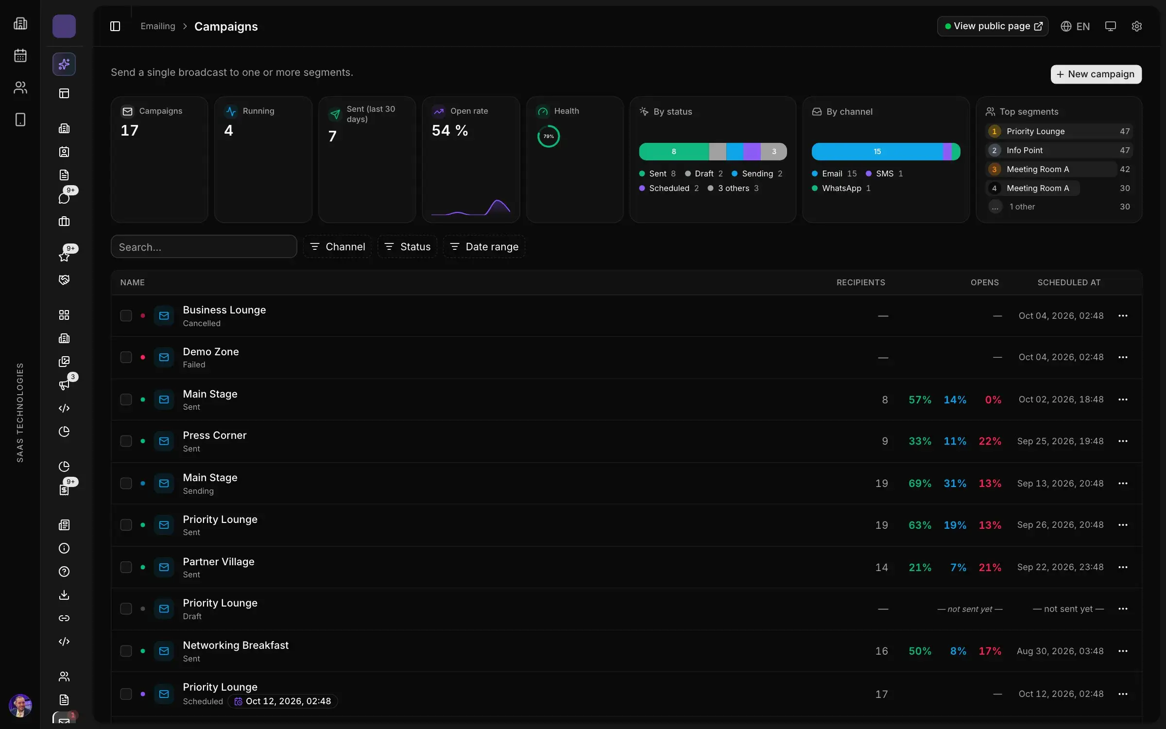Focus the Search campaigns input field
Image resolution: width=1166 pixels, height=729 pixels.
[204, 246]
